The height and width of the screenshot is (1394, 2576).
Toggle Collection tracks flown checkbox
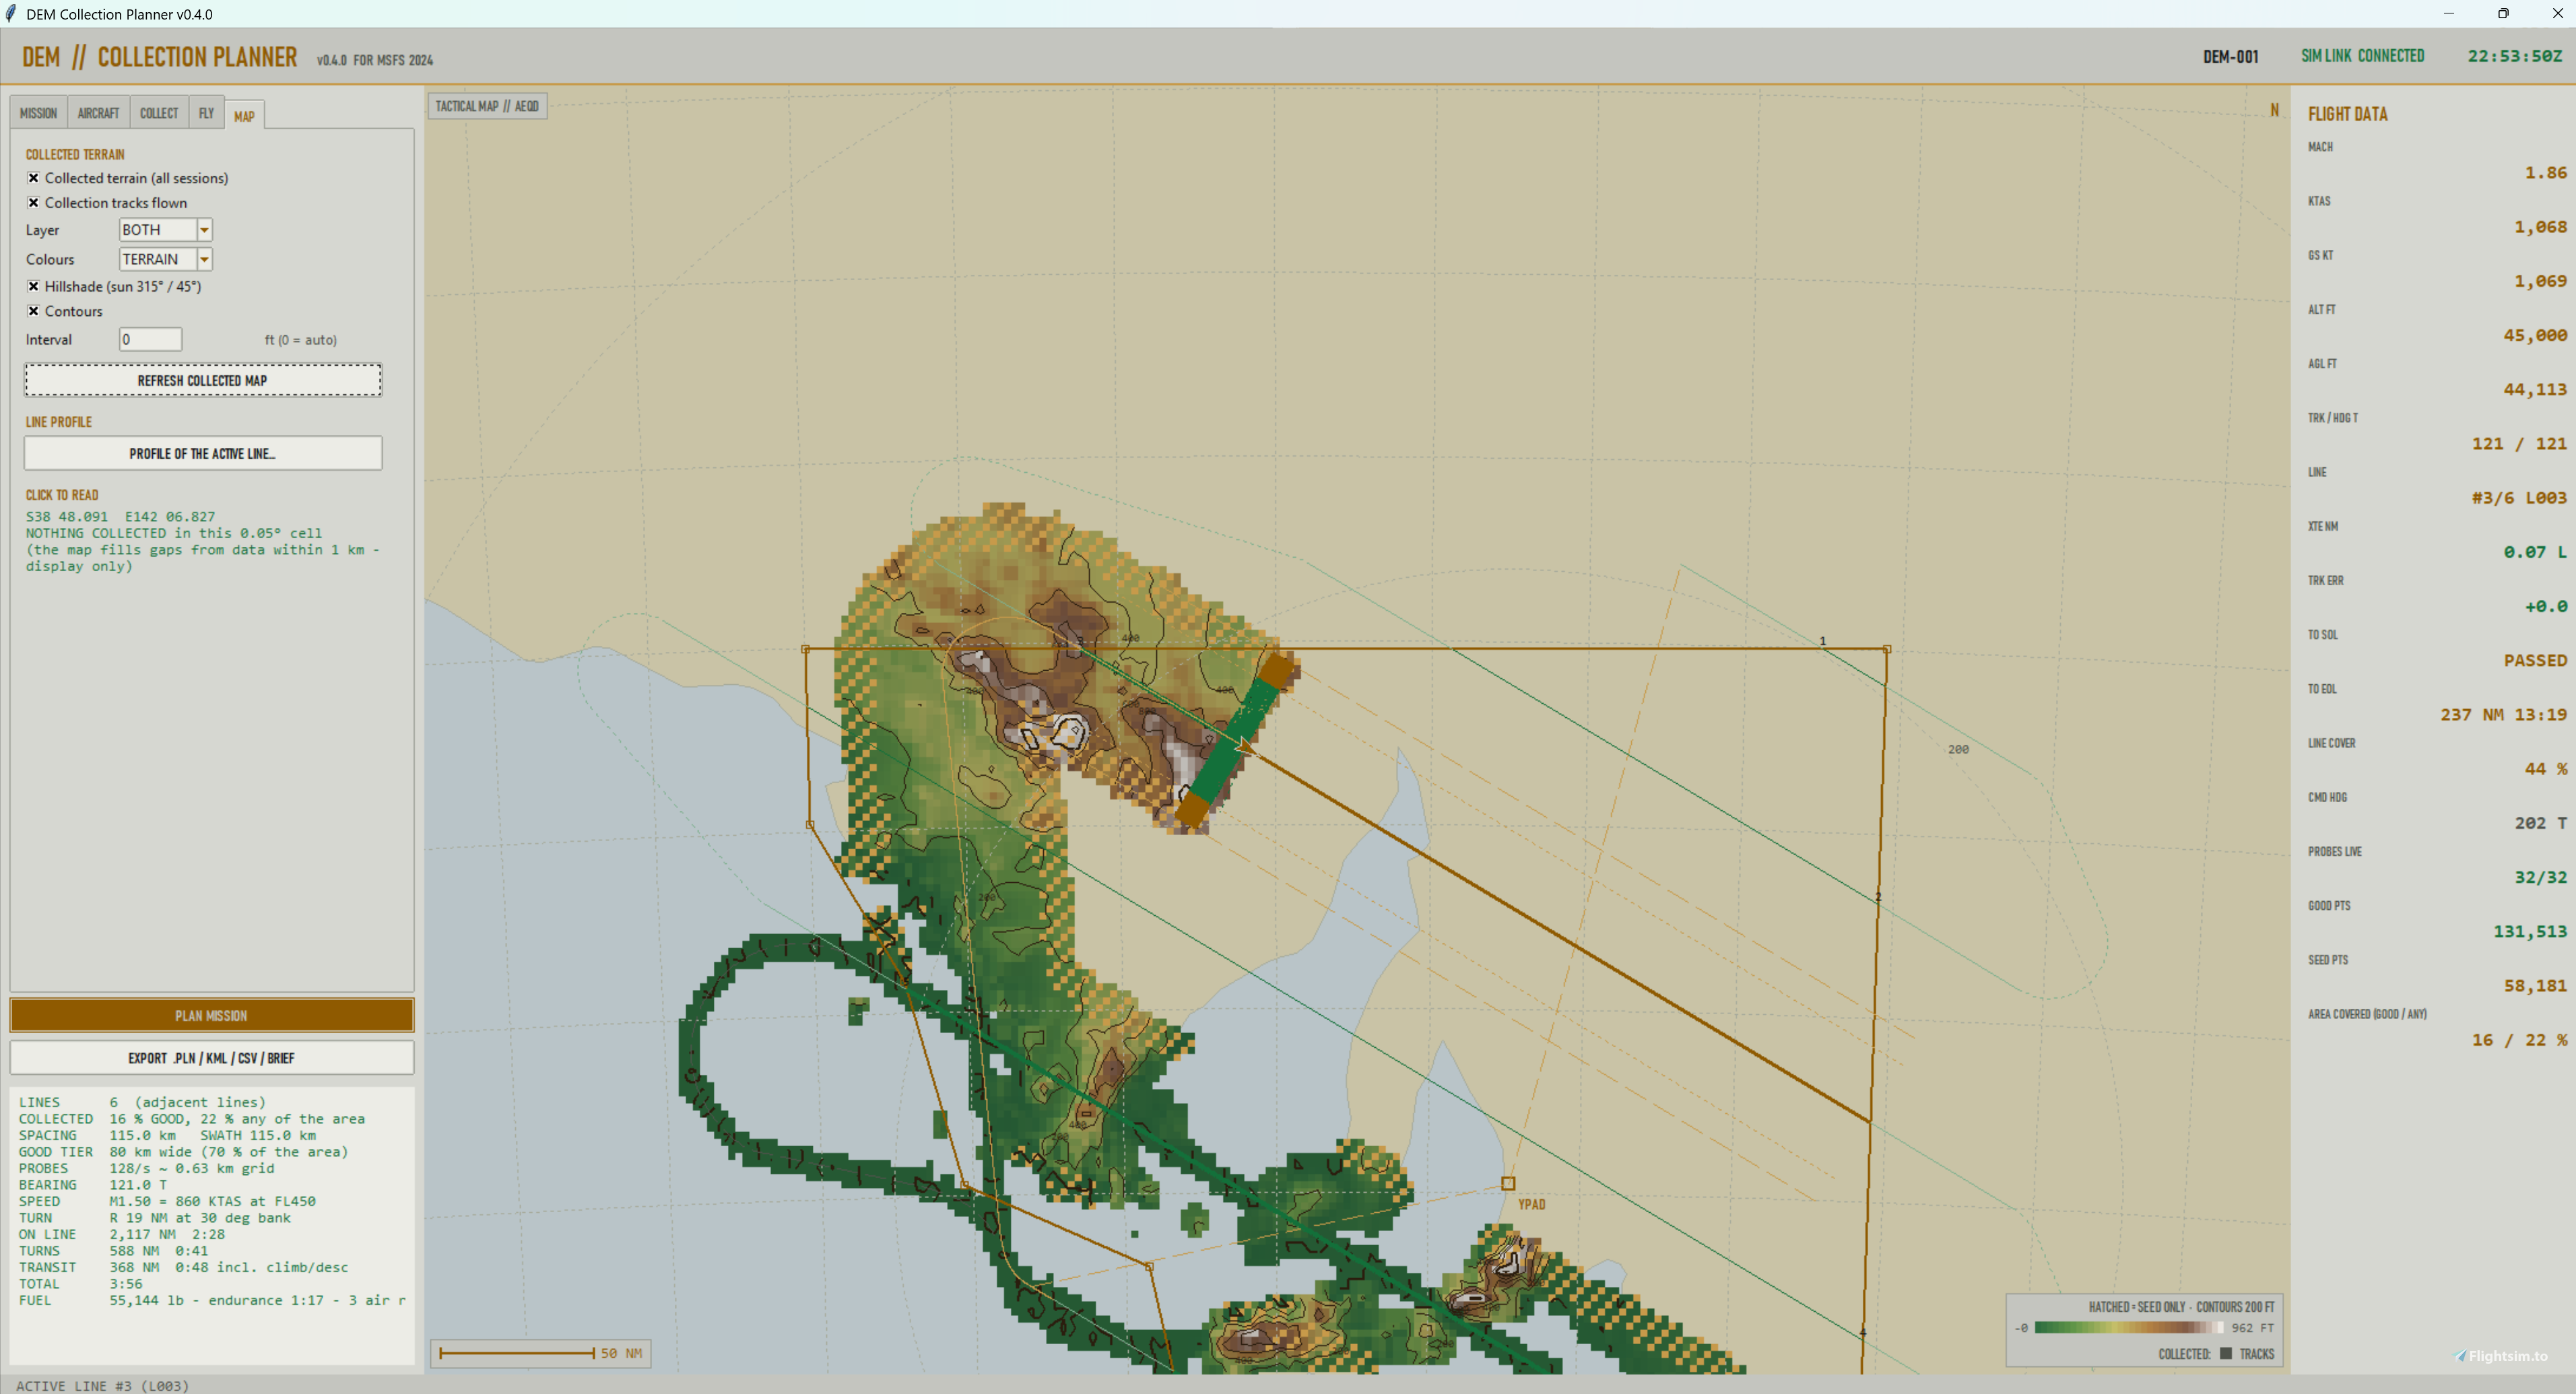pyautogui.click(x=33, y=203)
